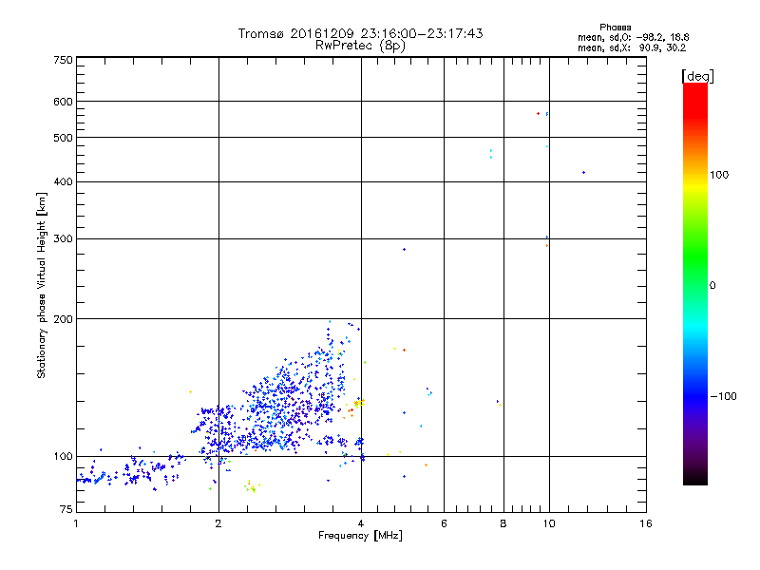Click the plot title 'Tromsø 20161209 23:16:00-23:17:43'
Screen dimensions: 760x570
(x=360, y=33)
